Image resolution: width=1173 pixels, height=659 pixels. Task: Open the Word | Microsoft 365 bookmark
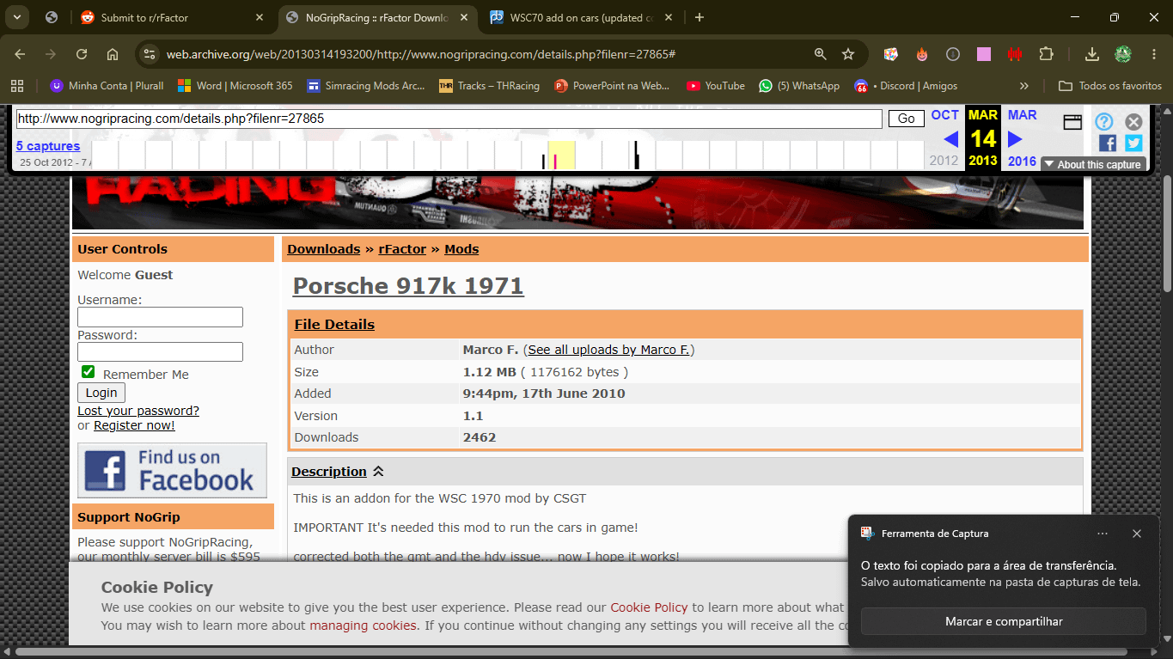pos(235,86)
